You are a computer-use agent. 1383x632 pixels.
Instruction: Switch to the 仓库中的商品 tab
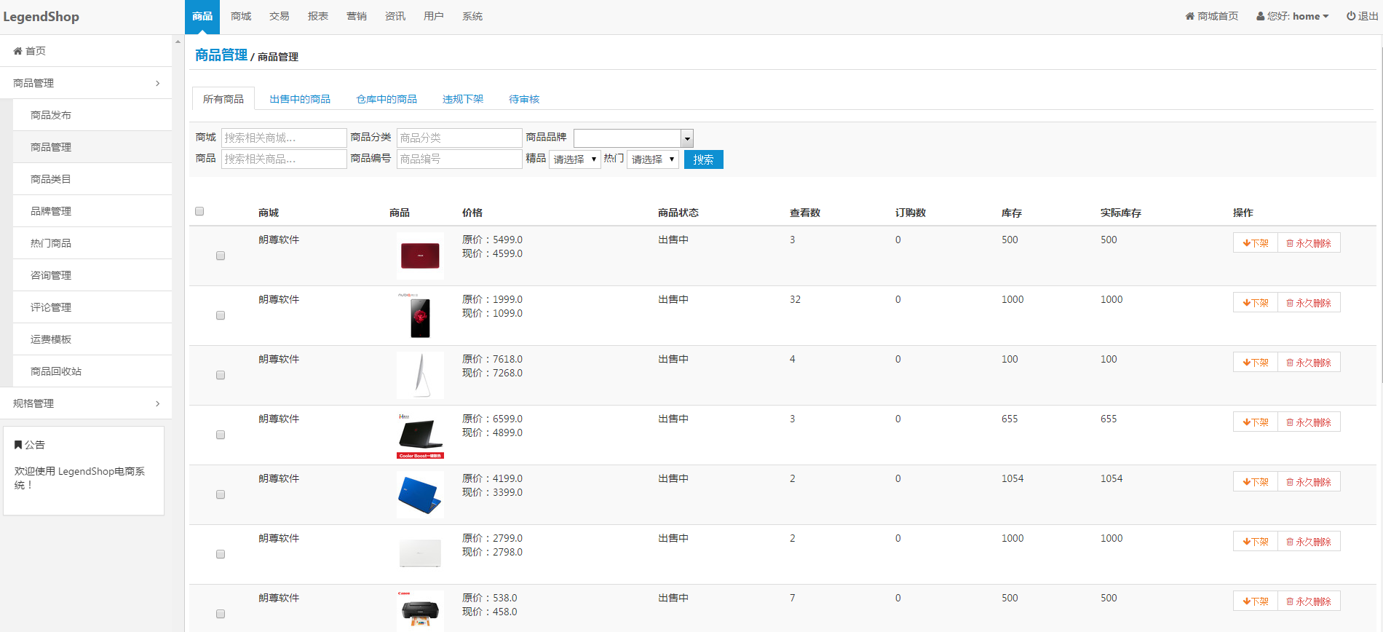tap(387, 99)
